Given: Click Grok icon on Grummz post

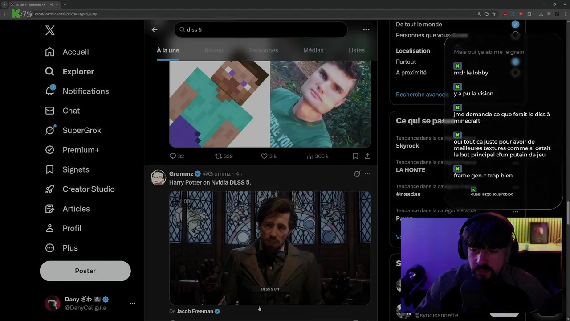Looking at the screenshot, I should click(x=357, y=174).
